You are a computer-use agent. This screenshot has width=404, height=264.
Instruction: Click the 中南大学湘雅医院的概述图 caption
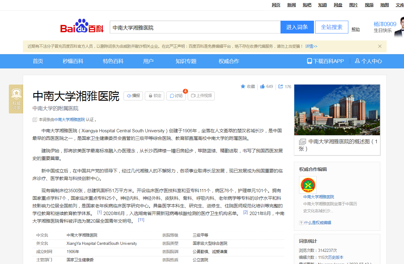[338, 145]
